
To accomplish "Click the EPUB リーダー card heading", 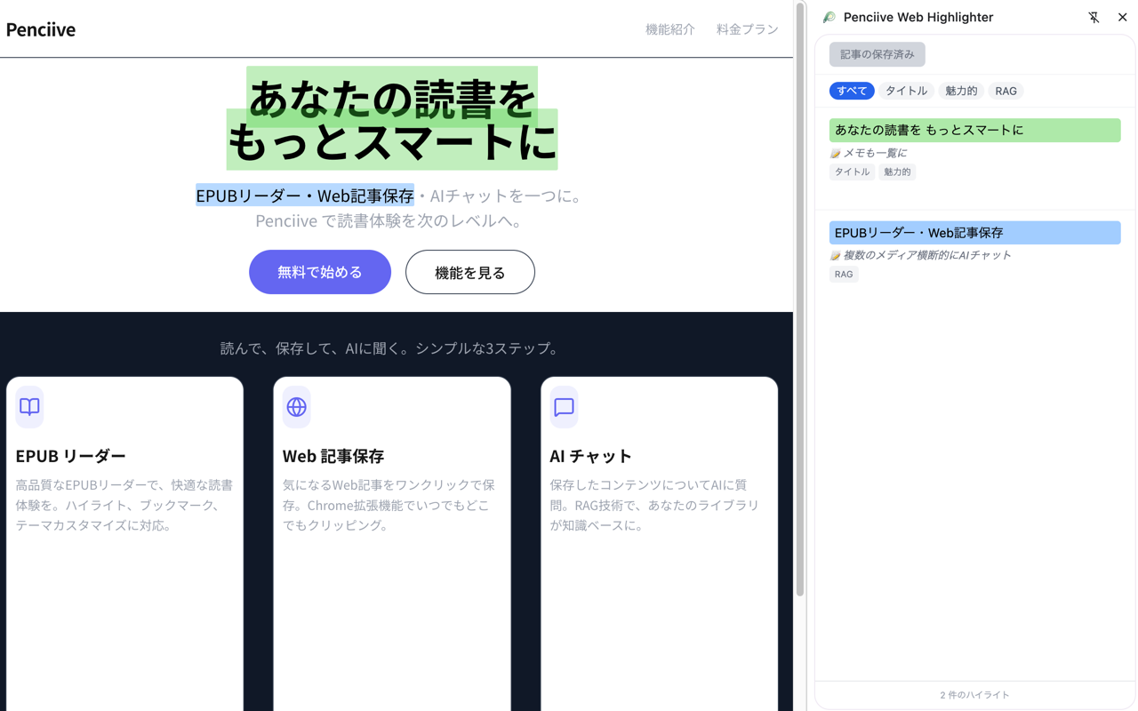I will click(71, 456).
